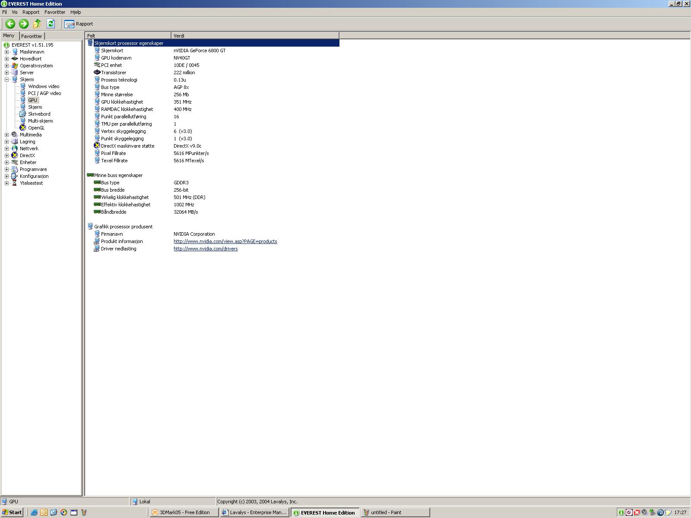Viewport: 691px width, 518px height.
Task: Click the Nettverk globe icon
Action: point(15,148)
